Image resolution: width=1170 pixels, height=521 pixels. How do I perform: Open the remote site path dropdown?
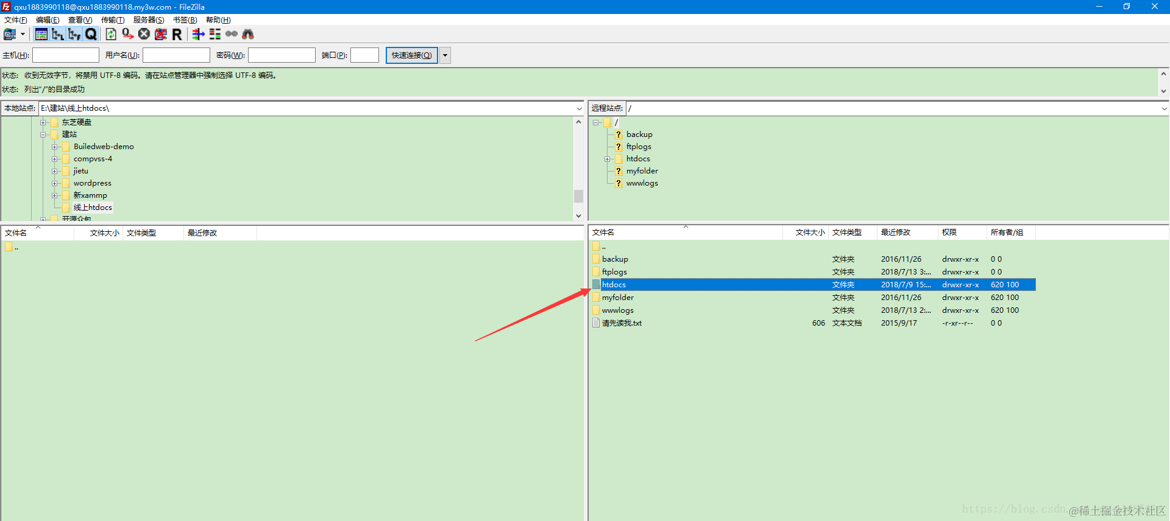coord(1164,108)
